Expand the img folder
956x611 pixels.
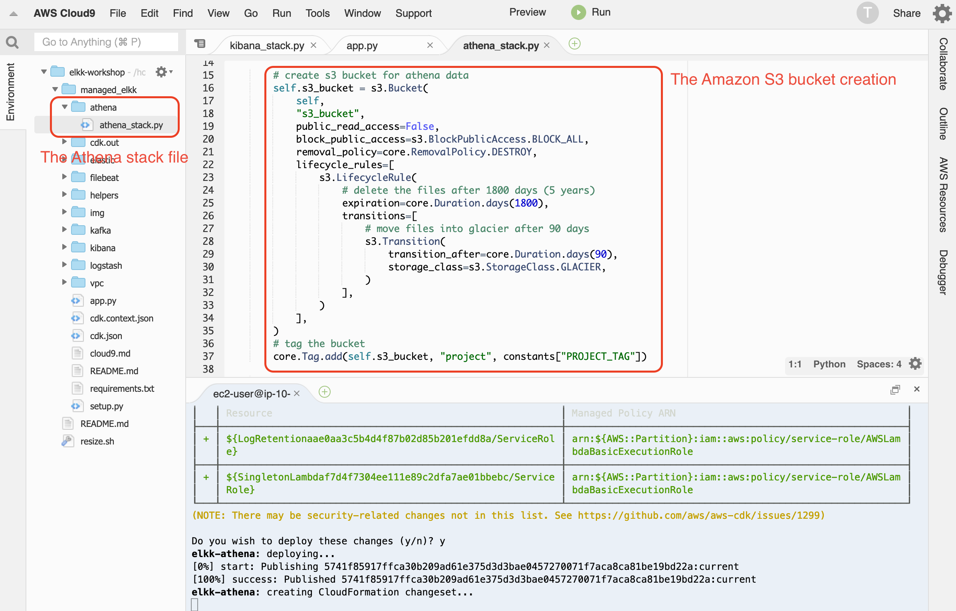pyautogui.click(x=64, y=212)
